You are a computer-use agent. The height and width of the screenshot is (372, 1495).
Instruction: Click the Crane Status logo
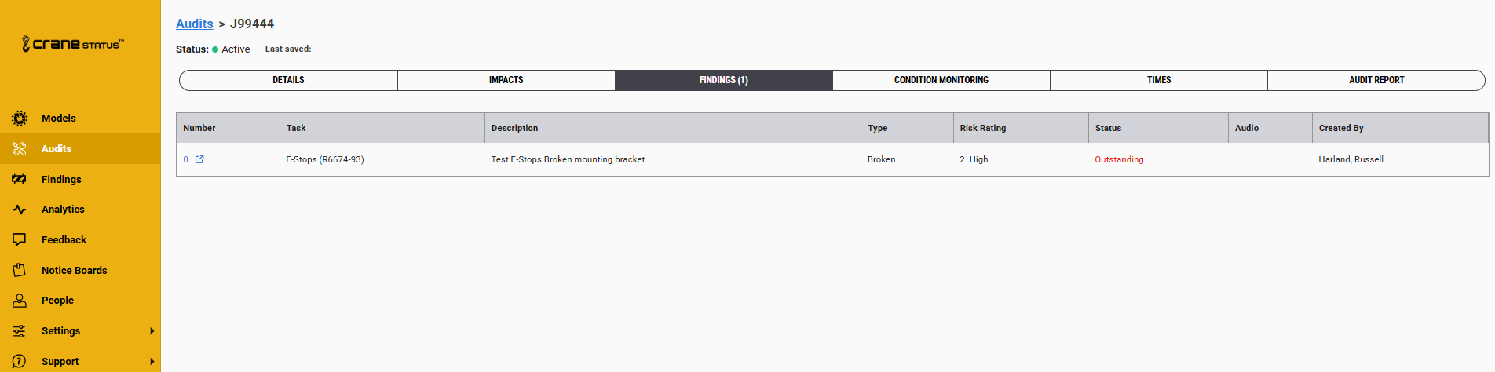pyautogui.click(x=72, y=44)
